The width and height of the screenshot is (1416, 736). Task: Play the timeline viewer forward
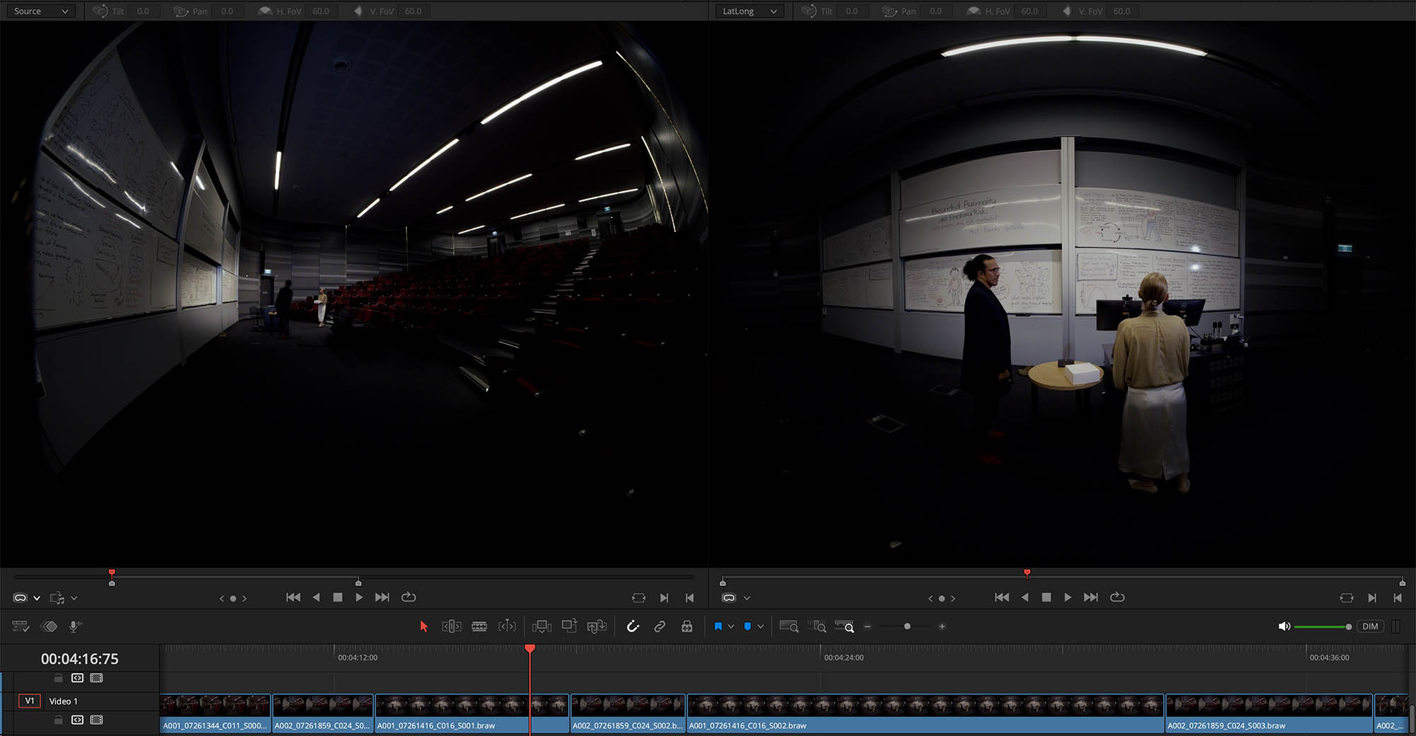1068,597
